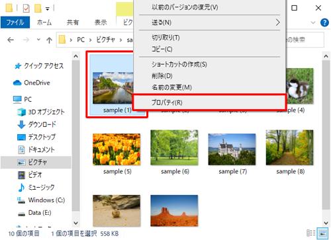The width and height of the screenshot is (331, 240).
Task: Open the 送る(N) submenu
Action: pos(209,22)
